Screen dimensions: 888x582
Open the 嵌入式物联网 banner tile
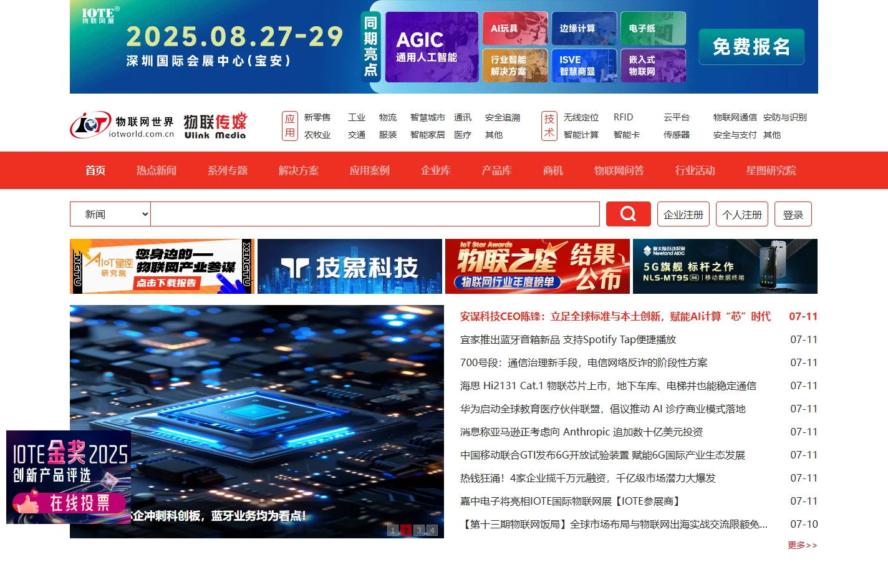(x=654, y=65)
